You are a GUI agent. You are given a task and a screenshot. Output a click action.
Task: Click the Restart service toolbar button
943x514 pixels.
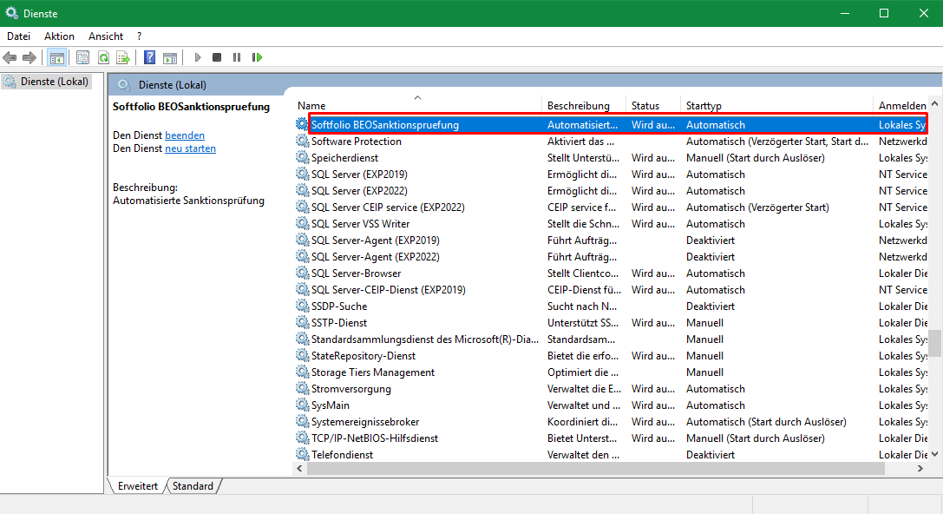click(257, 57)
